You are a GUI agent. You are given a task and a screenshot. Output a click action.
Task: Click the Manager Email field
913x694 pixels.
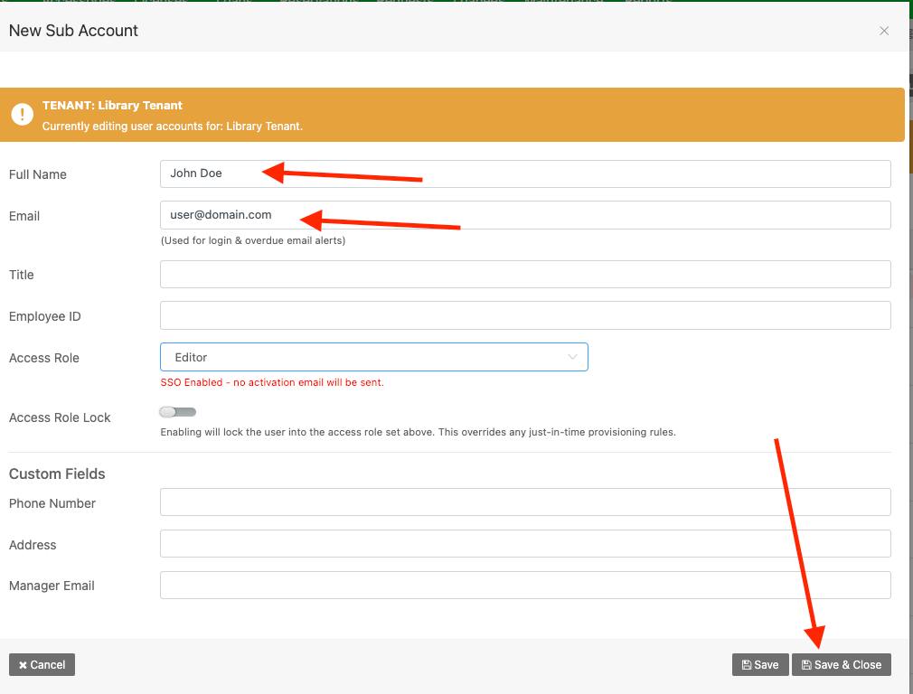(x=524, y=586)
